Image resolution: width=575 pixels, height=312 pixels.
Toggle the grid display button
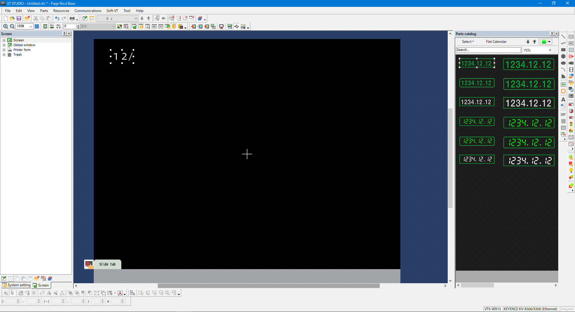[37, 26]
